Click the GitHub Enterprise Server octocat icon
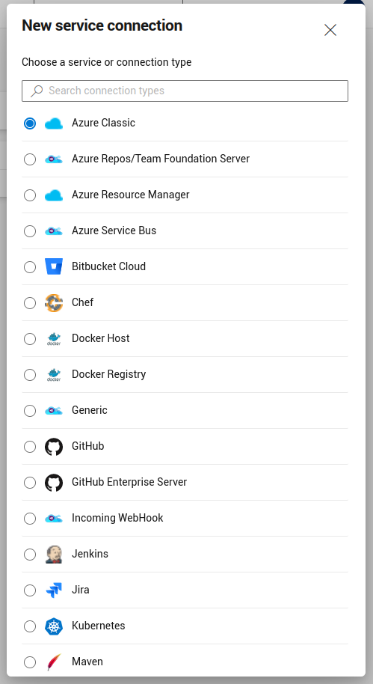This screenshot has height=684, width=373. coord(54,483)
